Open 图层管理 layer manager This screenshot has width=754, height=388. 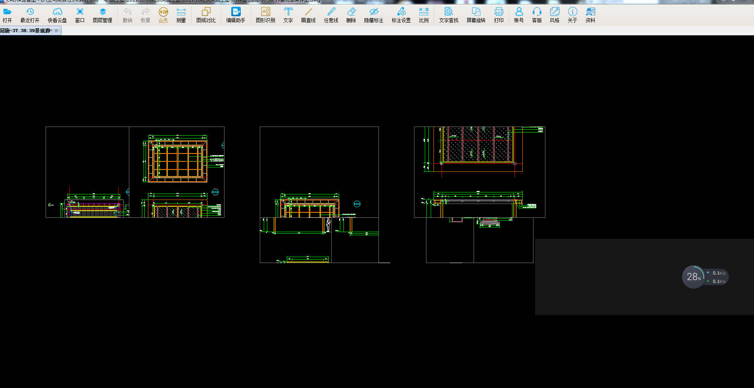(x=102, y=15)
